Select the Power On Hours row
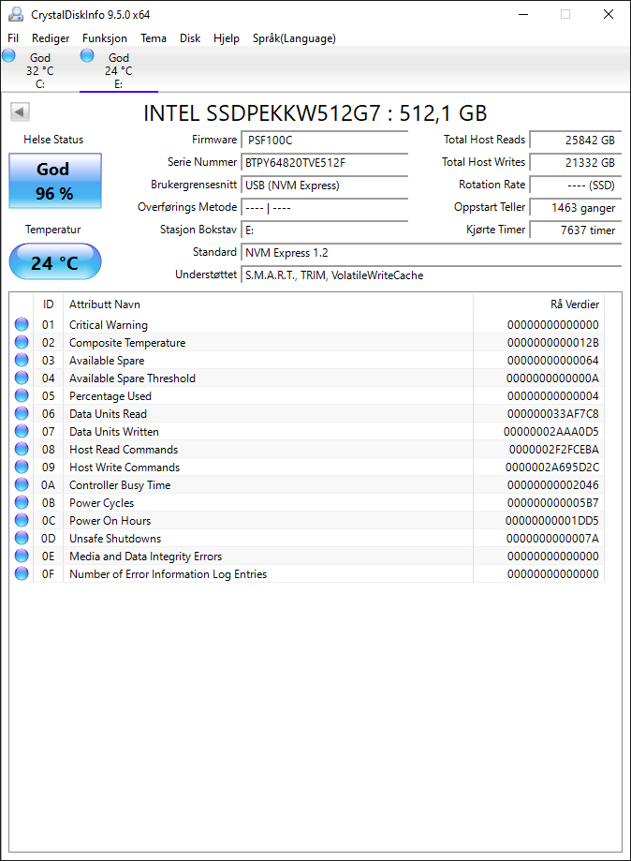 pyautogui.click(x=307, y=520)
